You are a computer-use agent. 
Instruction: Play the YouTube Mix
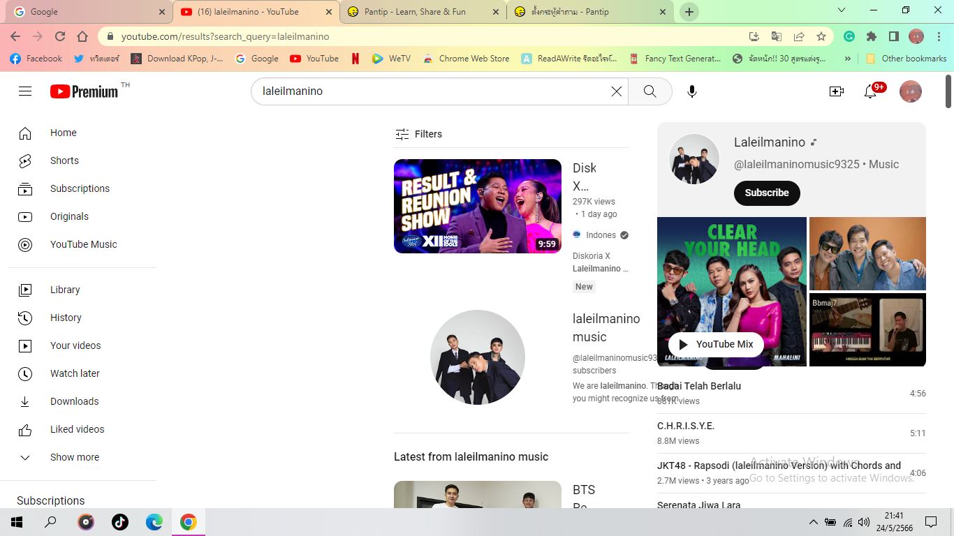(716, 344)
